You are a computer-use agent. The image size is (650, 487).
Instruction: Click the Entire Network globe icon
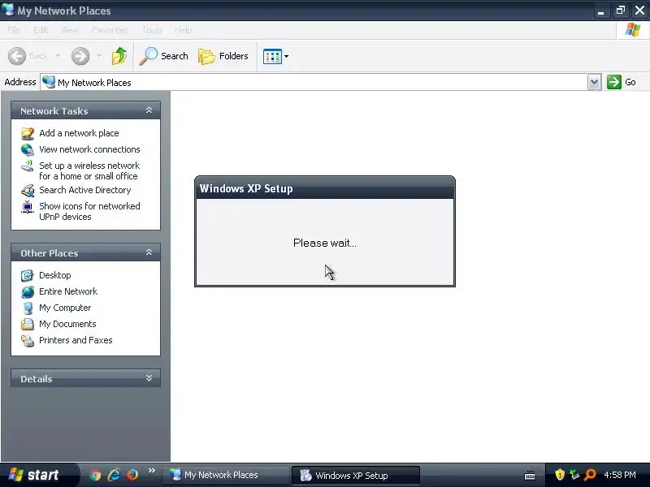28,291
